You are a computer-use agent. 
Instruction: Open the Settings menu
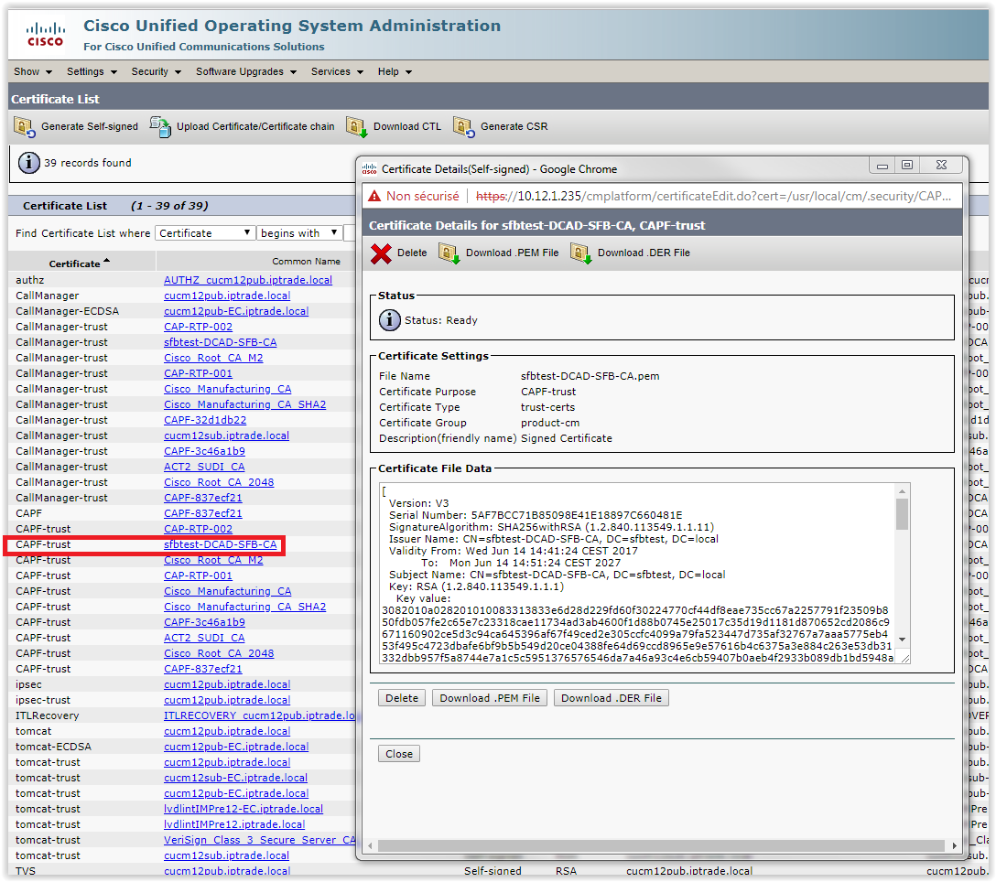[92, 71]
